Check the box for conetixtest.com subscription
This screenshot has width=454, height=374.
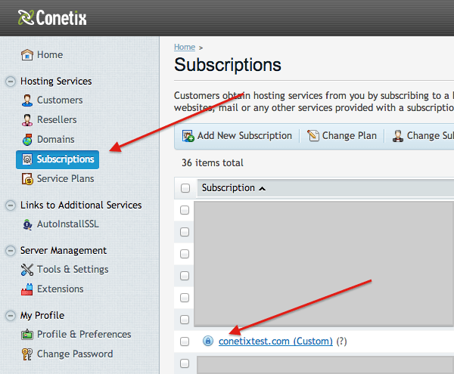185,342
